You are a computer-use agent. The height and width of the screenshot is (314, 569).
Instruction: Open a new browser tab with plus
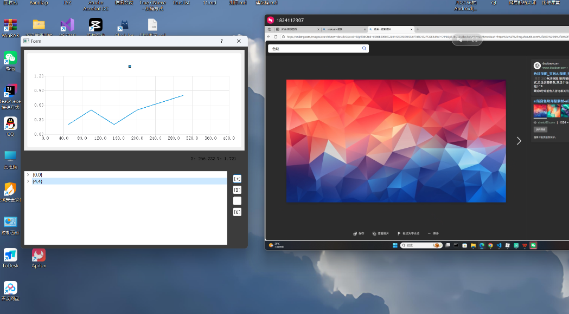coord(418,29)
